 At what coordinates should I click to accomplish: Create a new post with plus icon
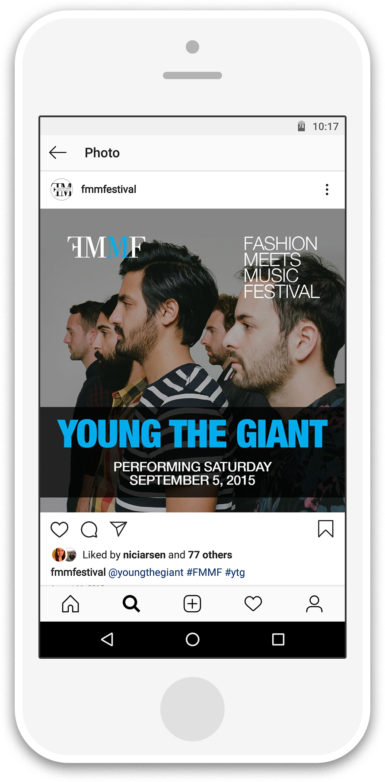192,604
